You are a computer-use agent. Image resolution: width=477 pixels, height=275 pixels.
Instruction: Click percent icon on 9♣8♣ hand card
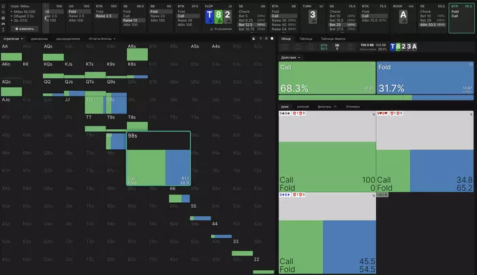coord(373,114)
